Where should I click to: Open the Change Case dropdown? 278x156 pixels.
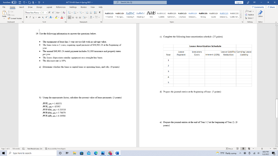click(58, 12)
